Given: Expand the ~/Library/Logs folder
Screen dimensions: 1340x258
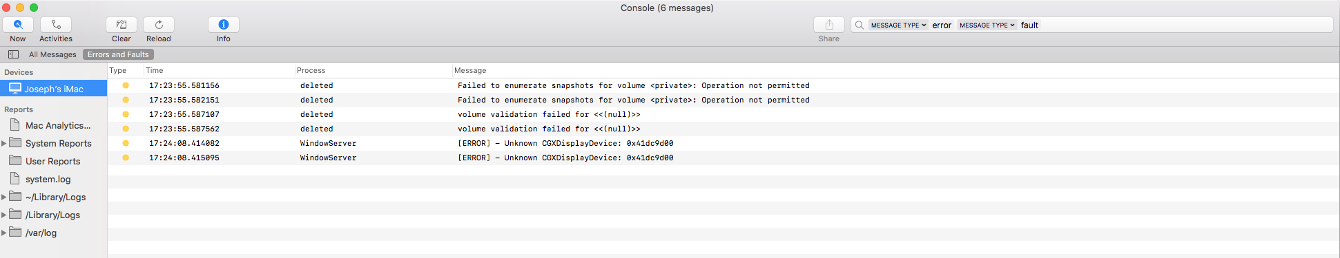Looking at the screenshot, I should coord(3,197).
